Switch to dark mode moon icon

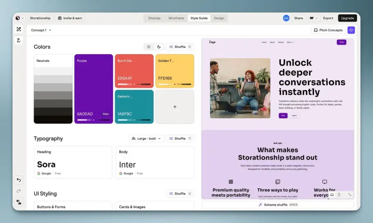(x=159, y=47)
